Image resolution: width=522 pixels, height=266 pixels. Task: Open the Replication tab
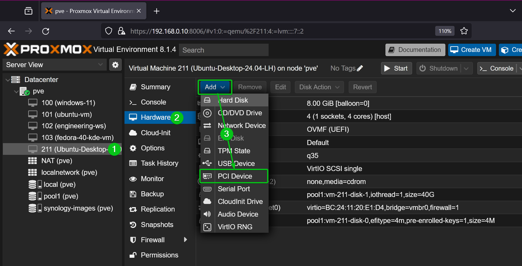[160, 209]
